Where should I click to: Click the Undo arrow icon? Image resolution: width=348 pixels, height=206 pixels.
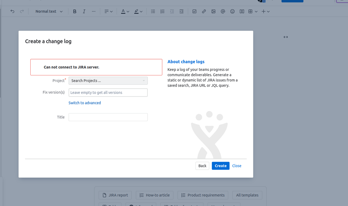pyautogui.click(x=13, y=11)
